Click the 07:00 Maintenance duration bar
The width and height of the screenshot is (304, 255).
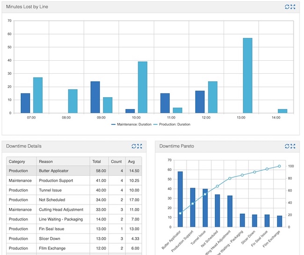25,103
